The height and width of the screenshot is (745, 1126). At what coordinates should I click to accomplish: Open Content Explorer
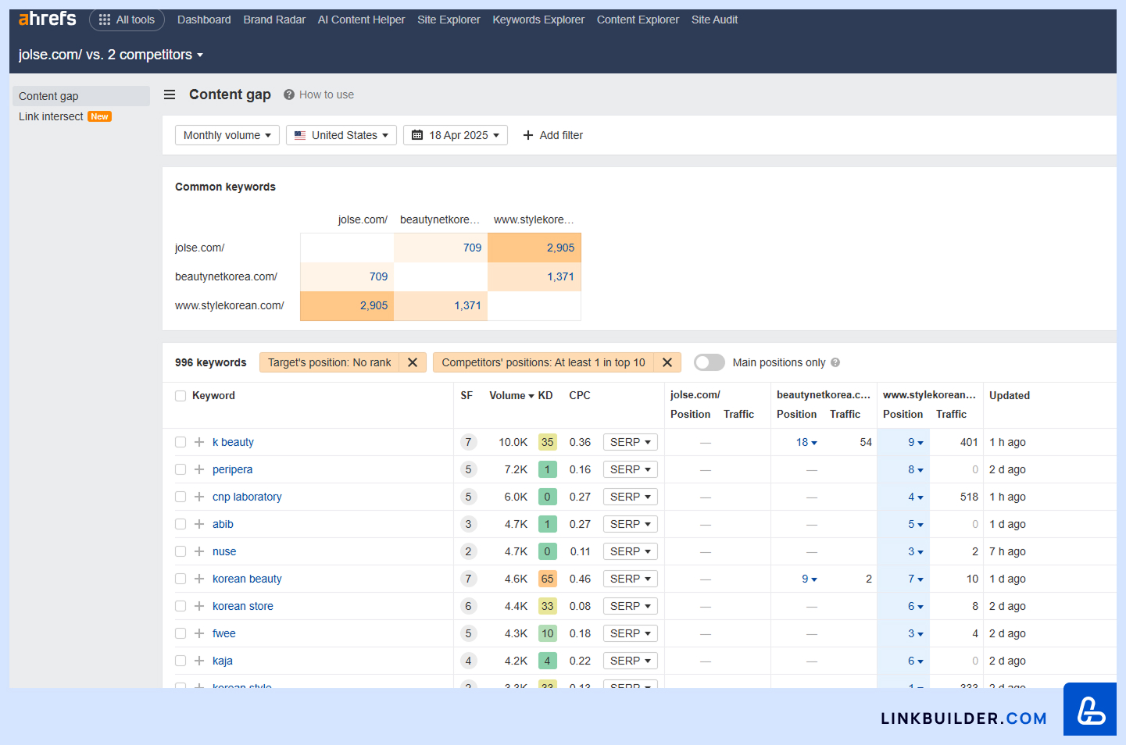(x=638, y=20)
